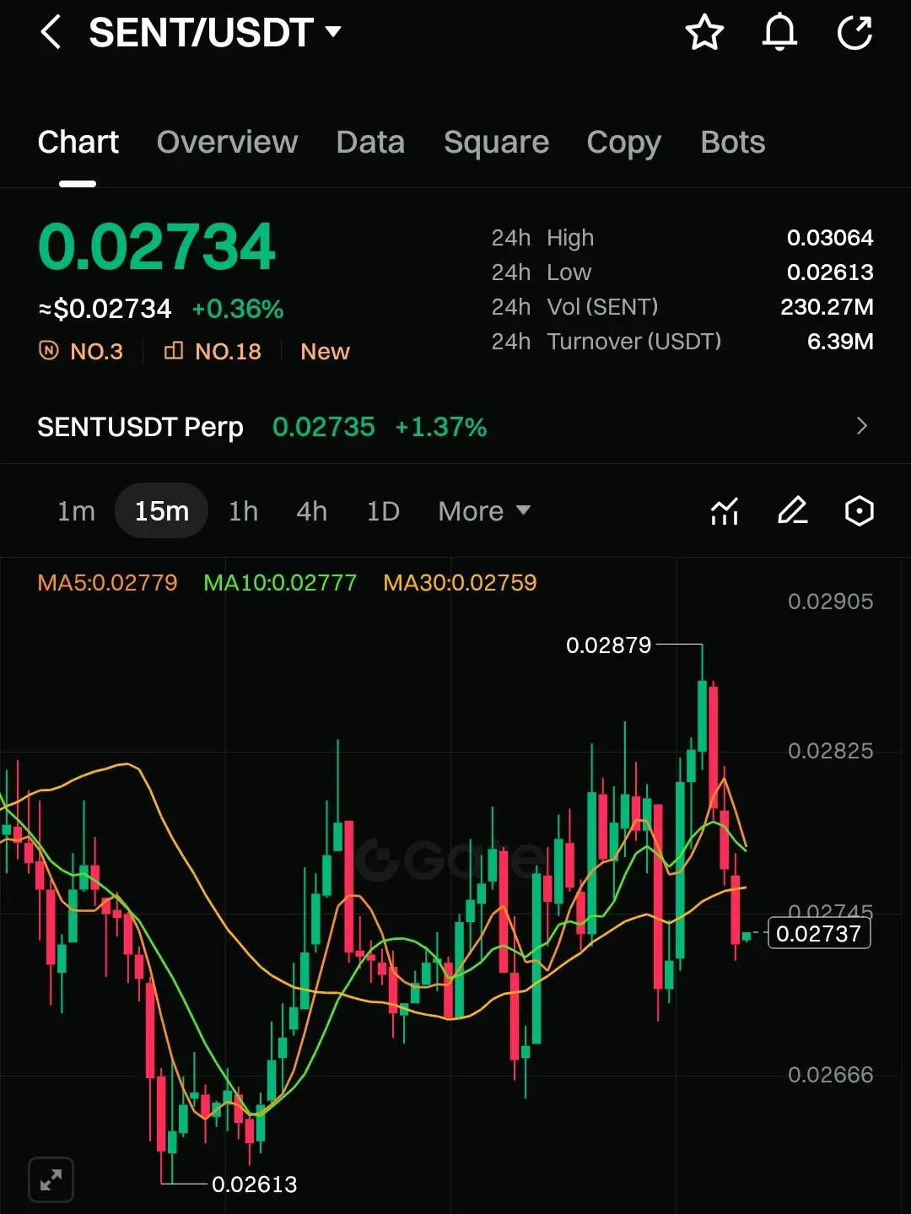Tap the NO.18 ranking badge
The height and width of the screenshot is (1214, 911).
[x=213, y=351]
